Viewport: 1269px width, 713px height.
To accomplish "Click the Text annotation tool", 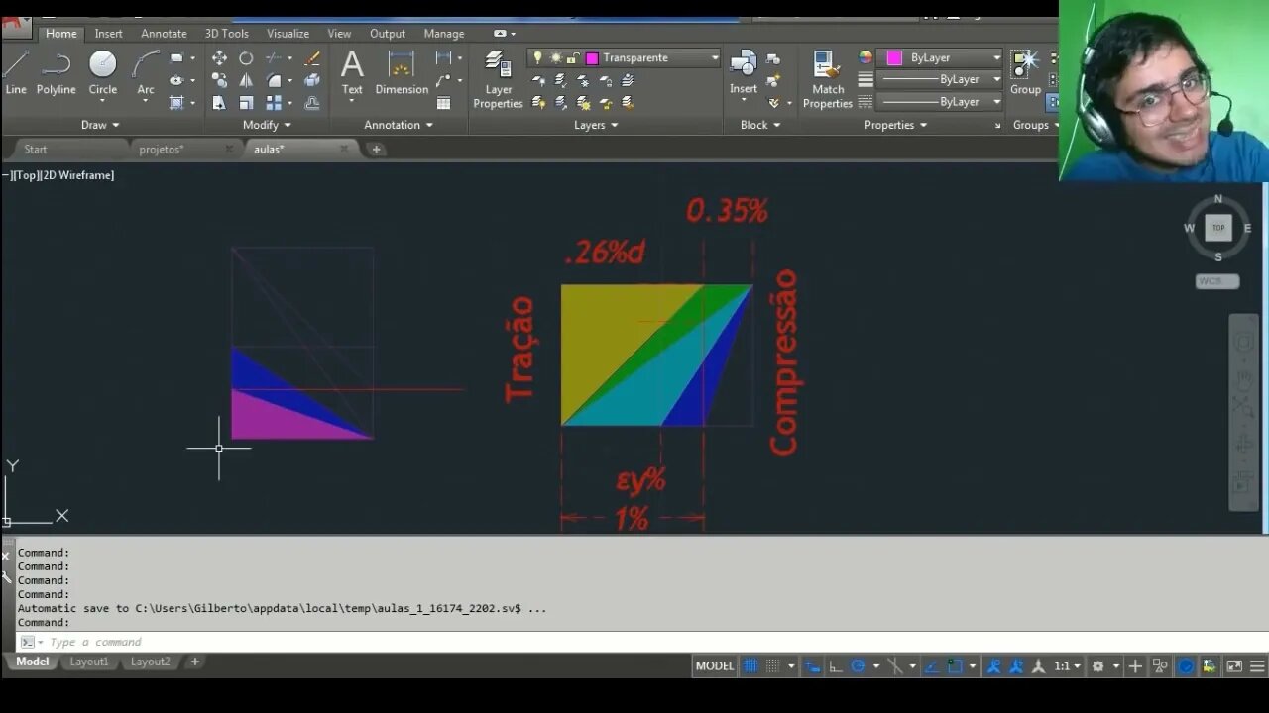I will [352, 72].
